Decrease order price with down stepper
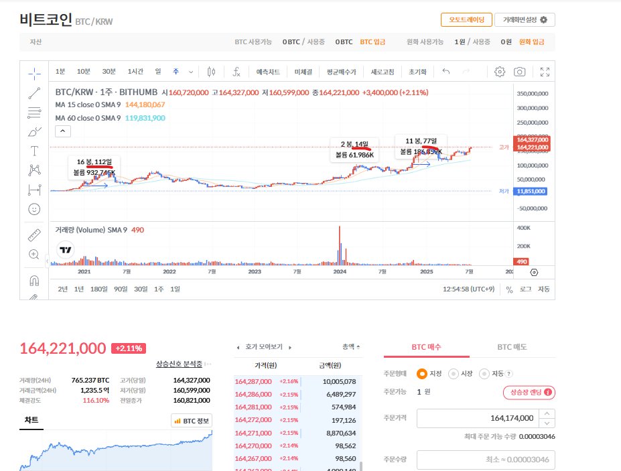The image size is (621, 471). pos(547,423)
